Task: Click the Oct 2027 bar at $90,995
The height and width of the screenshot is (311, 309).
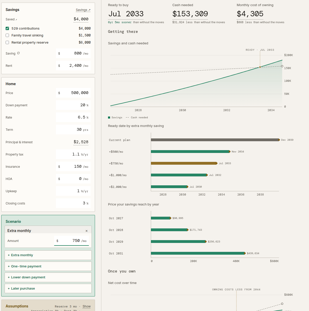Action: [161, 218]
